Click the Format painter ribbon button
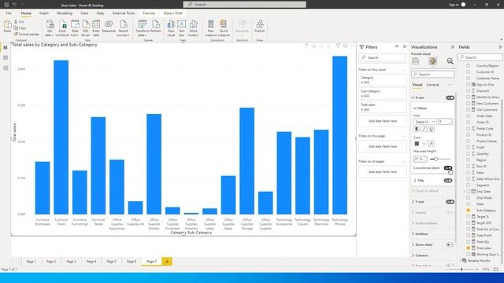This screenshot has height=283, width=504. [x=26, y=35]
